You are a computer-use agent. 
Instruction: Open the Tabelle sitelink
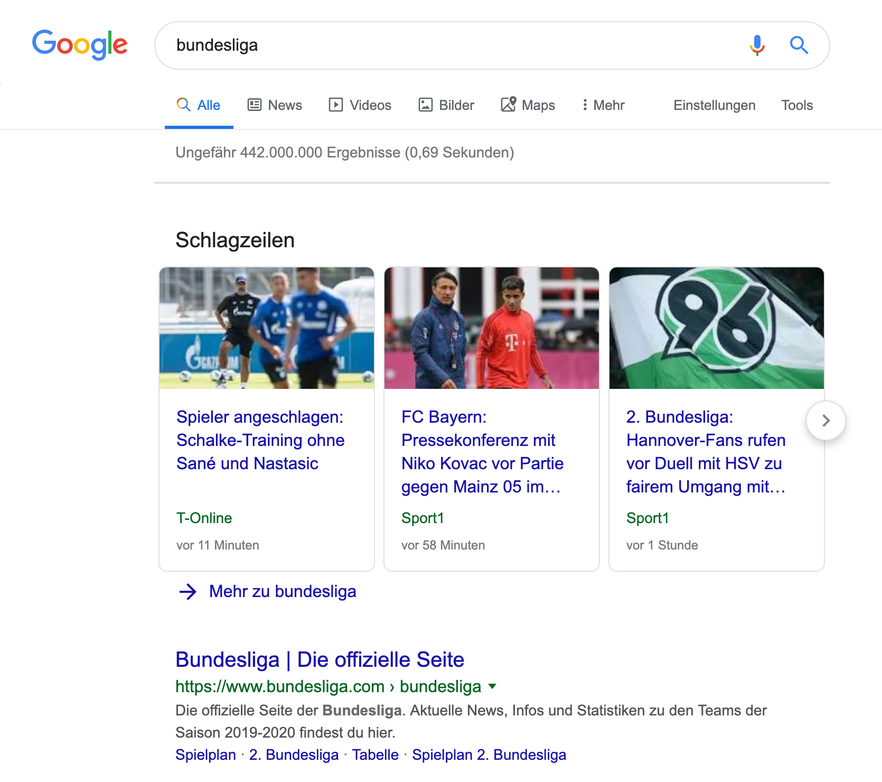click(x=375, y=755)
